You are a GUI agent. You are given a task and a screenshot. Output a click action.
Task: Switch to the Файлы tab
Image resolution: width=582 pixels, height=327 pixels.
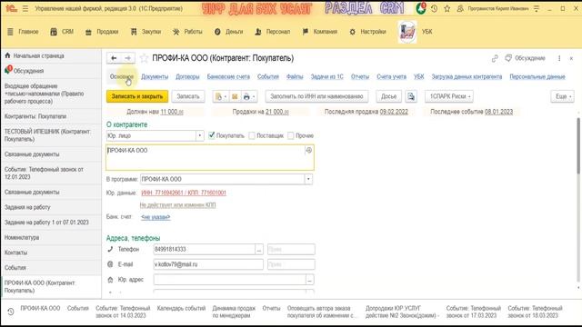(295, 76)
